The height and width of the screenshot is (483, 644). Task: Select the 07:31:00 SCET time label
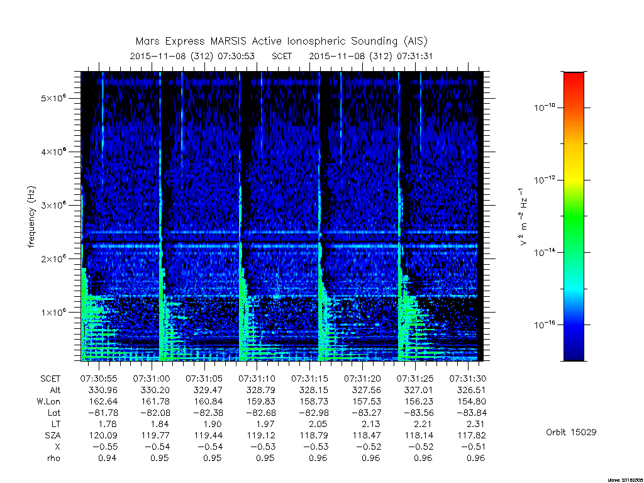[152, 379]
